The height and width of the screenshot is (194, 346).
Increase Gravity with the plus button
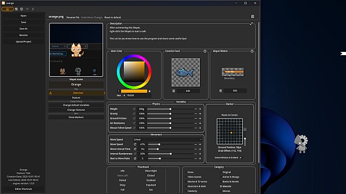[200, 114]
